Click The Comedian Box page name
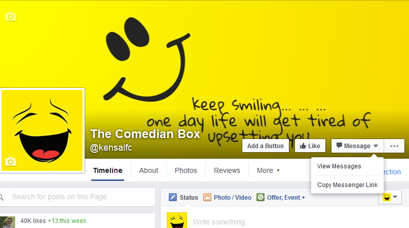This screenshot has height=228, width=409. (145, 134)
